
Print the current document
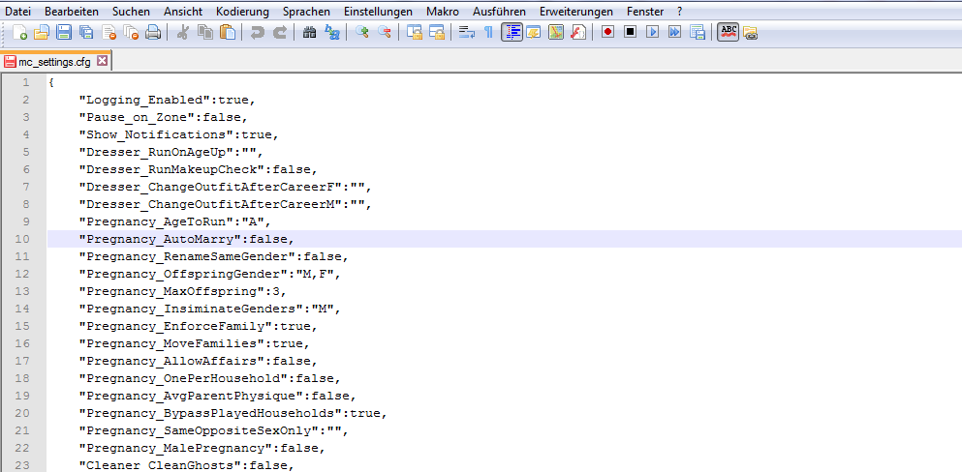[152, 33]
